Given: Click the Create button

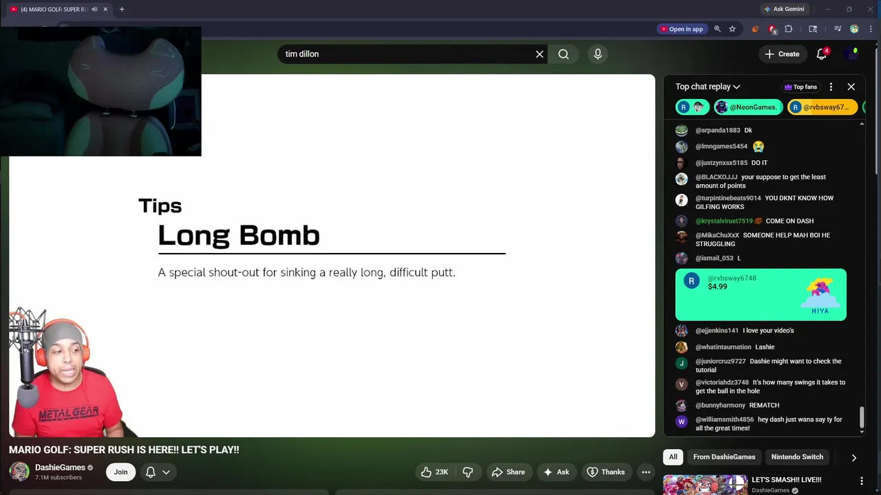Looking at the screenshot, I should [x=782, y=54].
